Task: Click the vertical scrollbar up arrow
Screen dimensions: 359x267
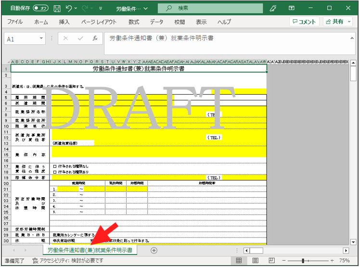Action: pos(353,63)
